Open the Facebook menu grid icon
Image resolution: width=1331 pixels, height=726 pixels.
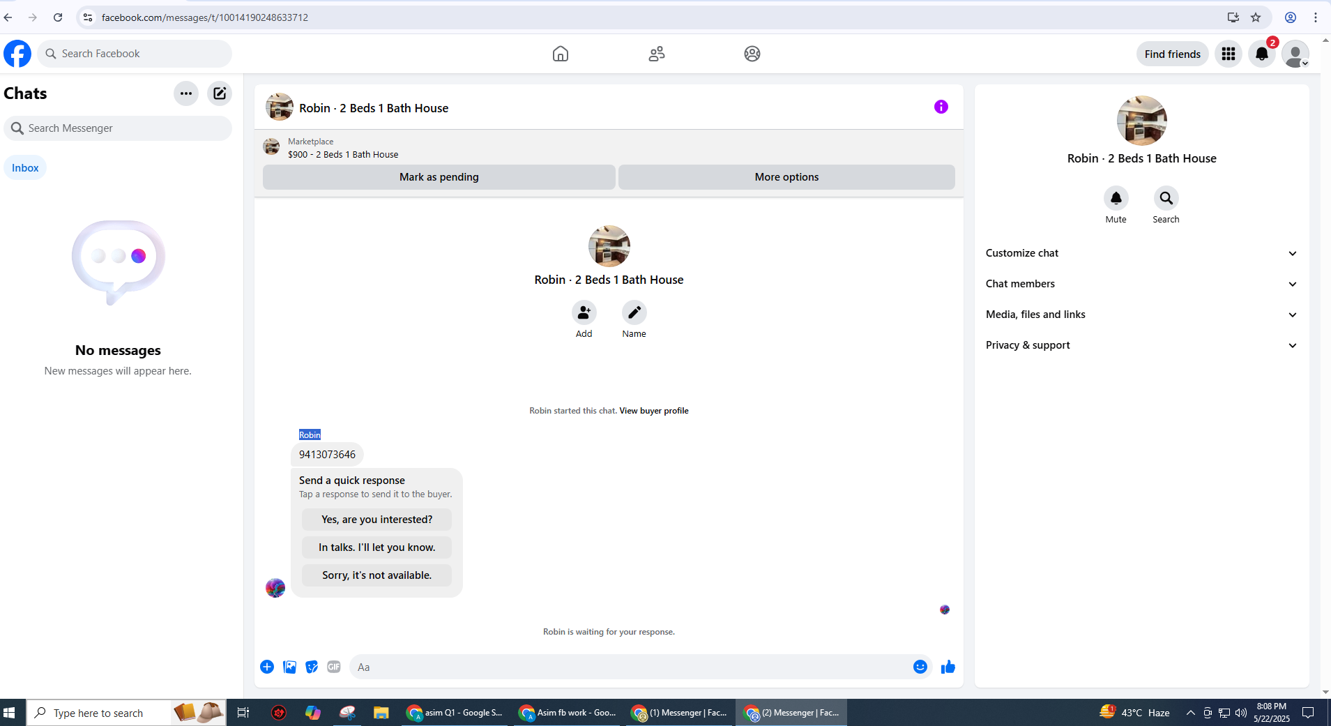click(1229, 54)
